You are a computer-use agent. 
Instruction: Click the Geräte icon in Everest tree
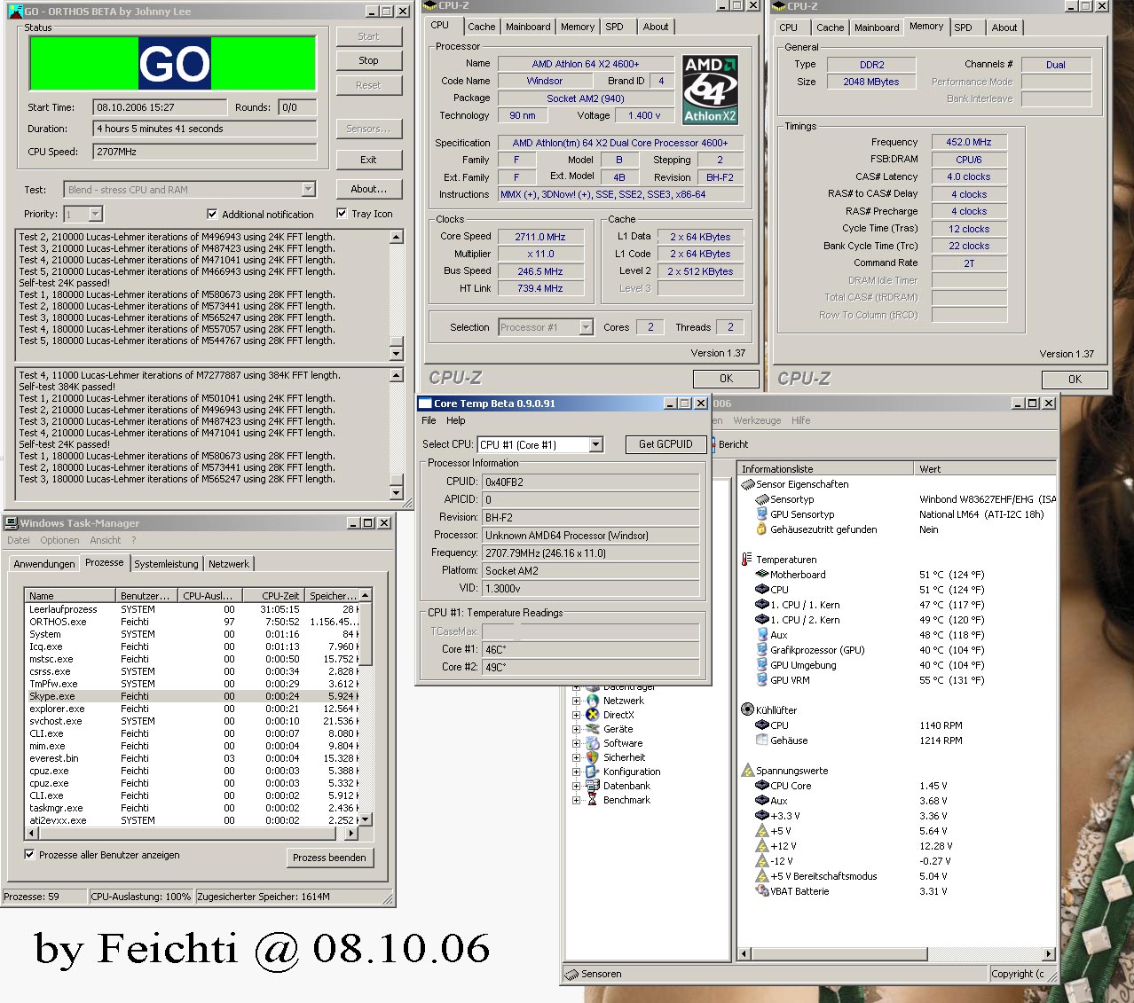pos(592,729)
